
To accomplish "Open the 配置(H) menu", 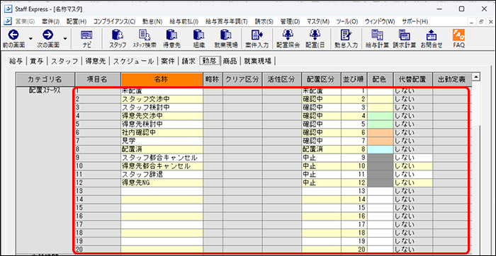I will pyautogui.click(x=77, y=21).
